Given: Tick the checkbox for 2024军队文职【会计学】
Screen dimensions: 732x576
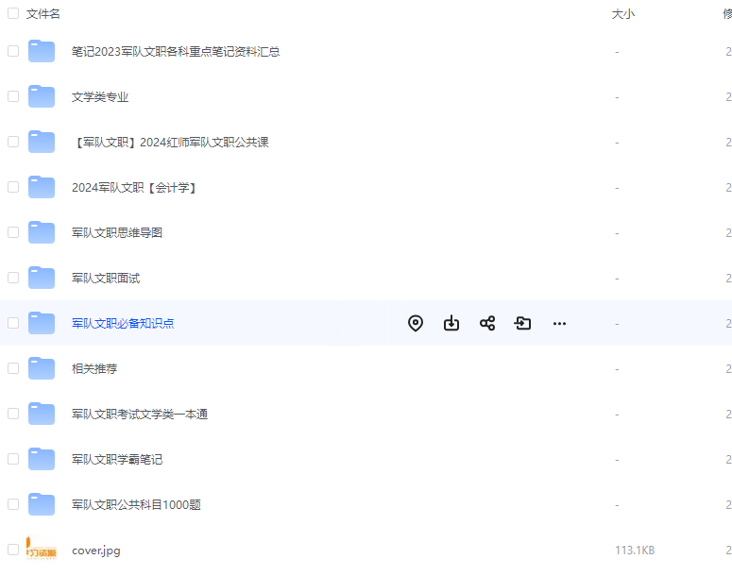Looking at the screenshot, I should point(13,187).
